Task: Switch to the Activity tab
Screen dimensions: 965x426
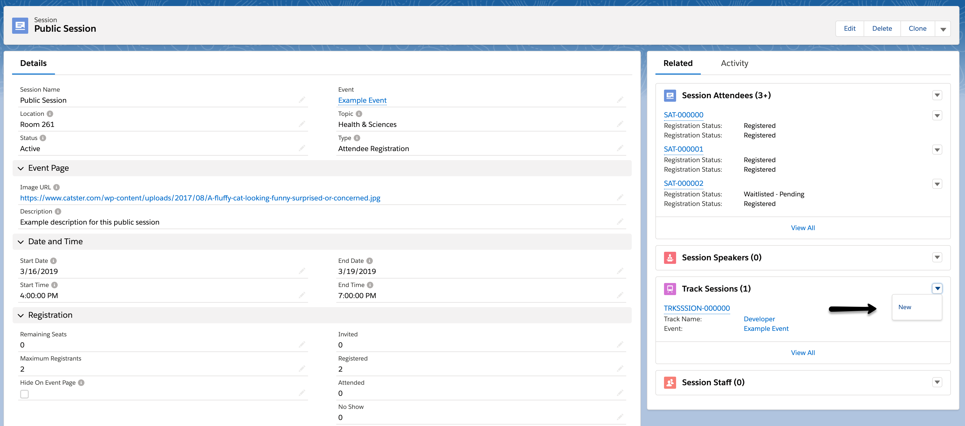Action: (x=734, y=63)
